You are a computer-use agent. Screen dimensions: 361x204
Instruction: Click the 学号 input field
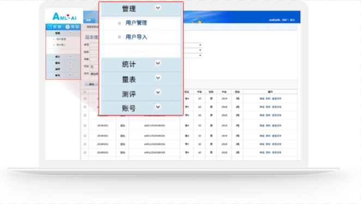point(94,45)
